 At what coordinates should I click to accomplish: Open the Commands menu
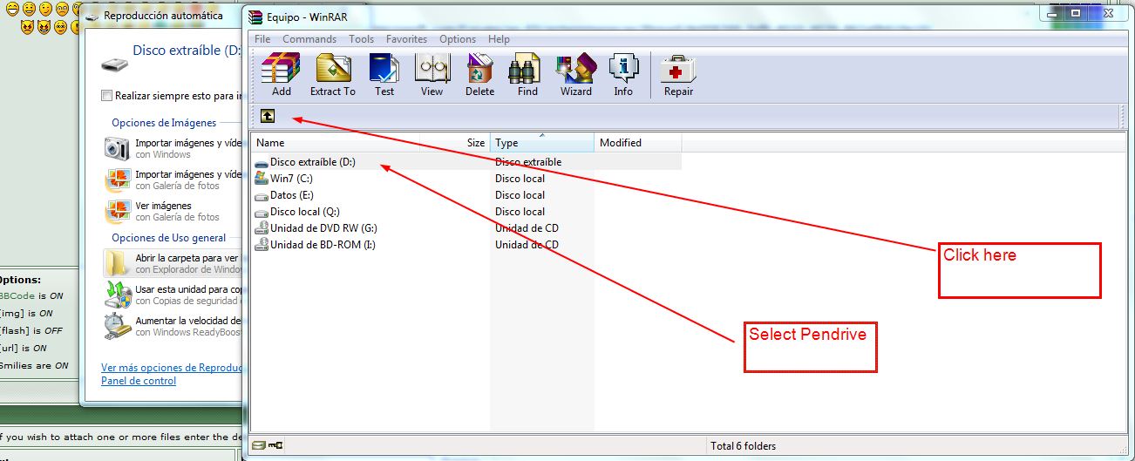[309, 39]
